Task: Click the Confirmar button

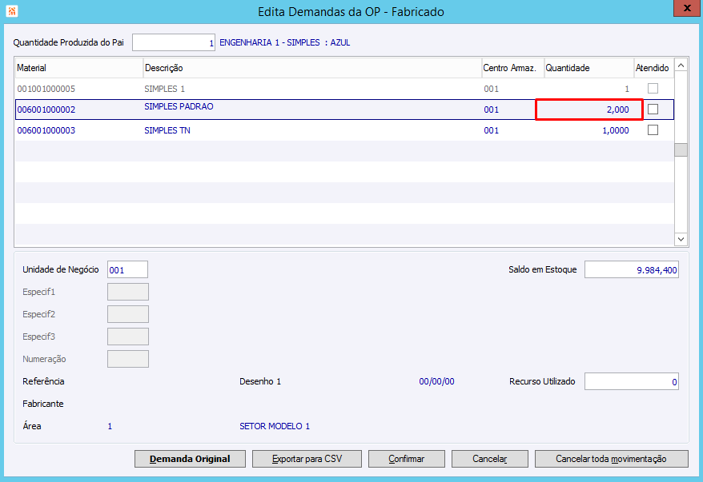Action: click(407, 459)
